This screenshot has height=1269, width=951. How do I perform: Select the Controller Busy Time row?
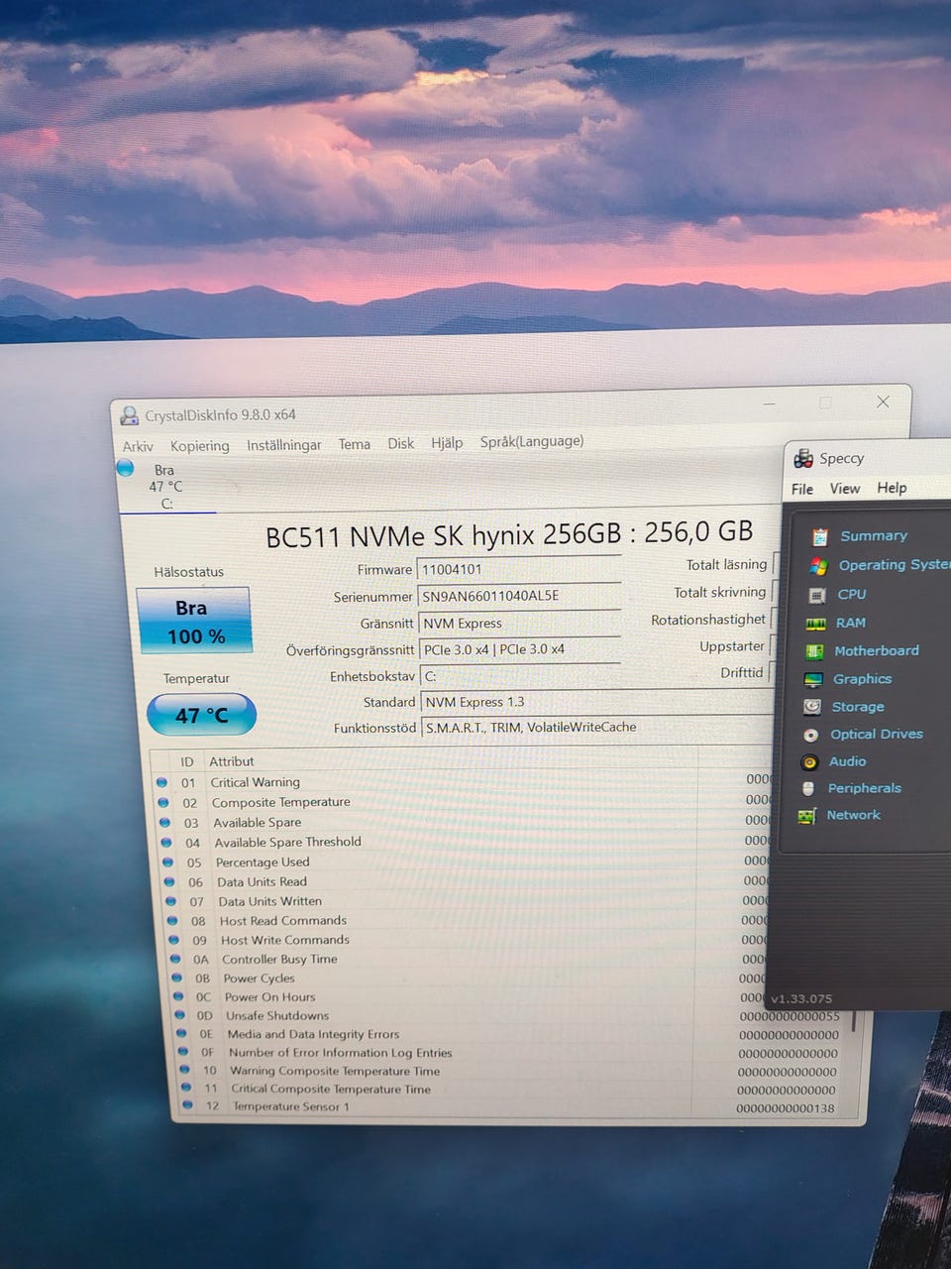point(465,959)
